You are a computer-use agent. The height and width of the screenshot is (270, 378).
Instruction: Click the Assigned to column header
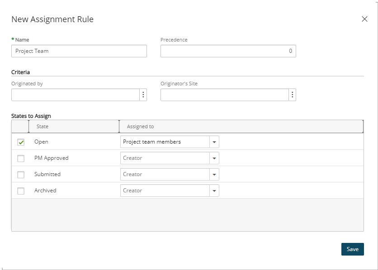pyautogui.click(x=240, y=127)
